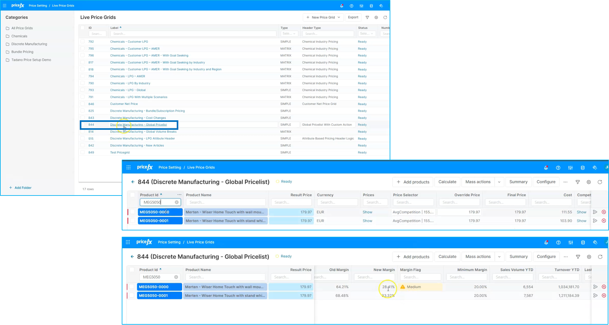Check the row checkbox for grid 792
This screenshot has height=325, width=609.
[83, 42]
